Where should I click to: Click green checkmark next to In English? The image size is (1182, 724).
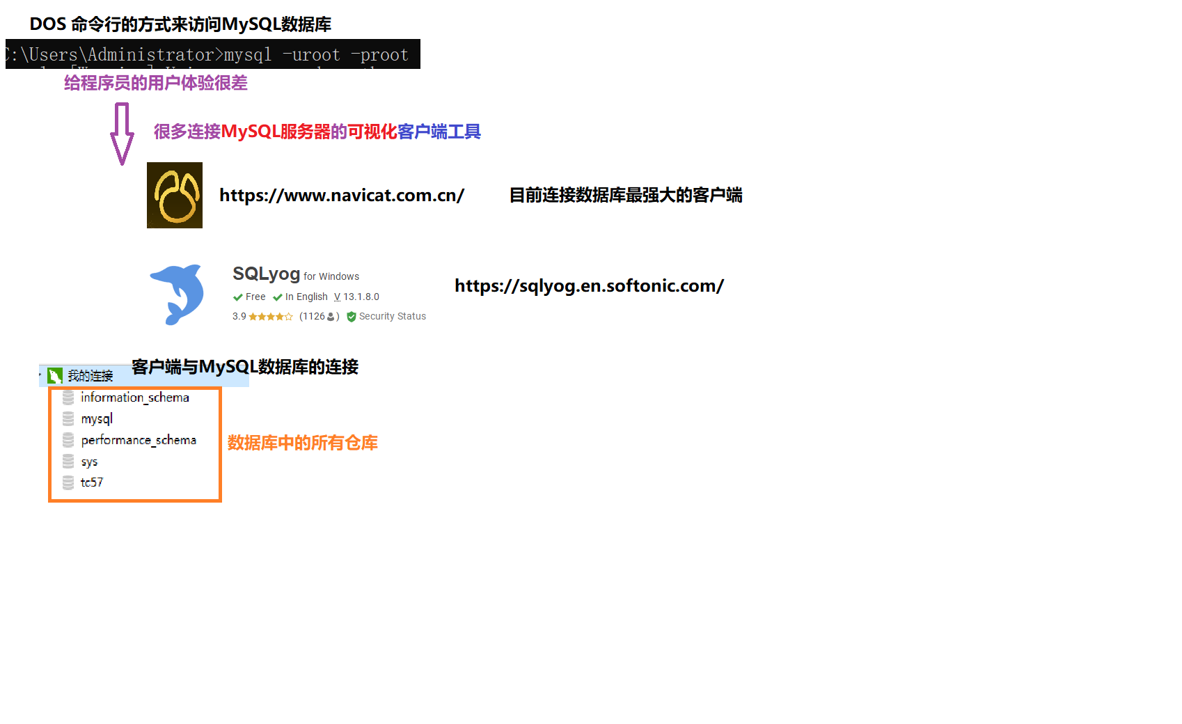[278, 297]
